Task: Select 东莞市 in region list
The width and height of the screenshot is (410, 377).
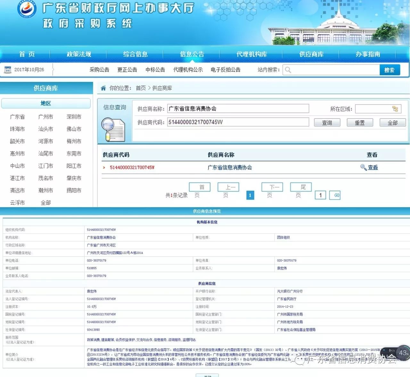Action: (x=74, y=154)
